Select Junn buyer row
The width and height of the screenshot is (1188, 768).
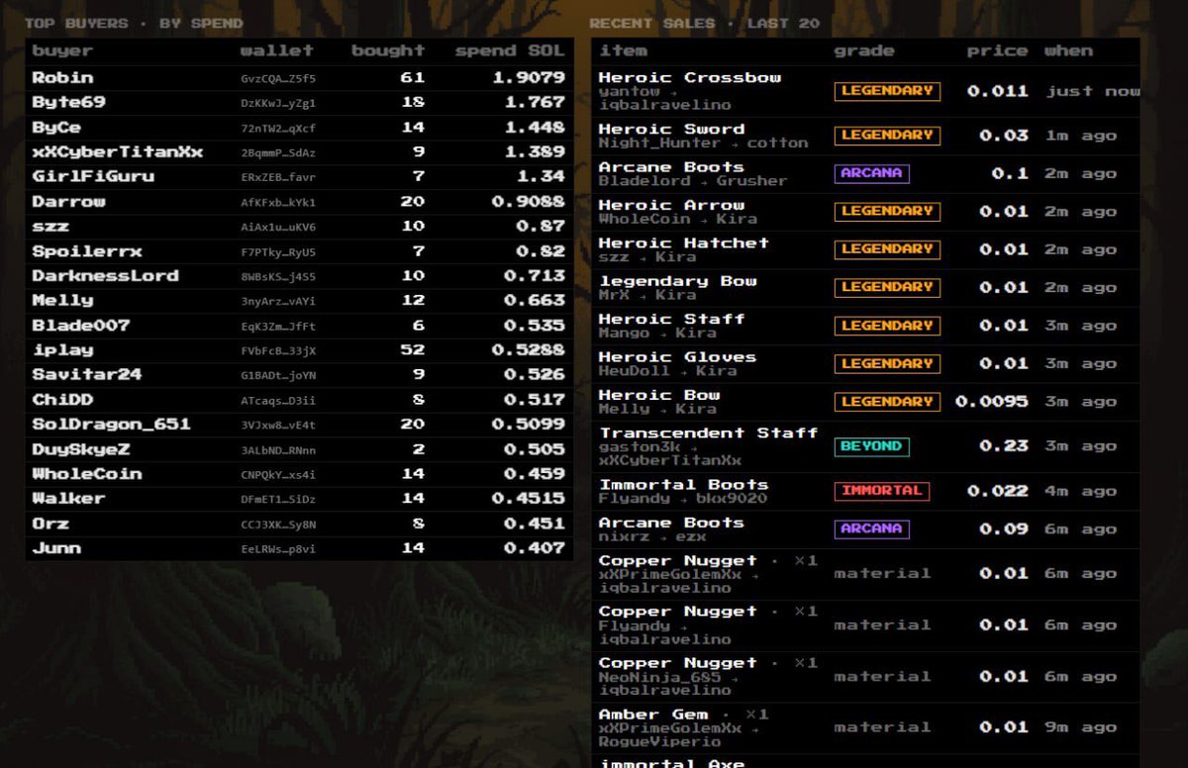pos(56,547)
